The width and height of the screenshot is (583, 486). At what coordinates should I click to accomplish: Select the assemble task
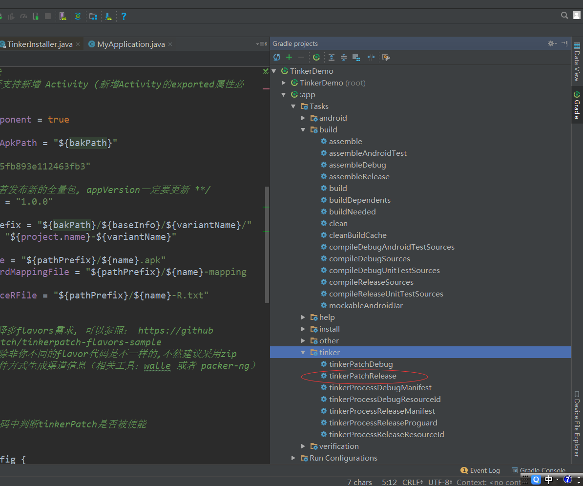(345, 141)
